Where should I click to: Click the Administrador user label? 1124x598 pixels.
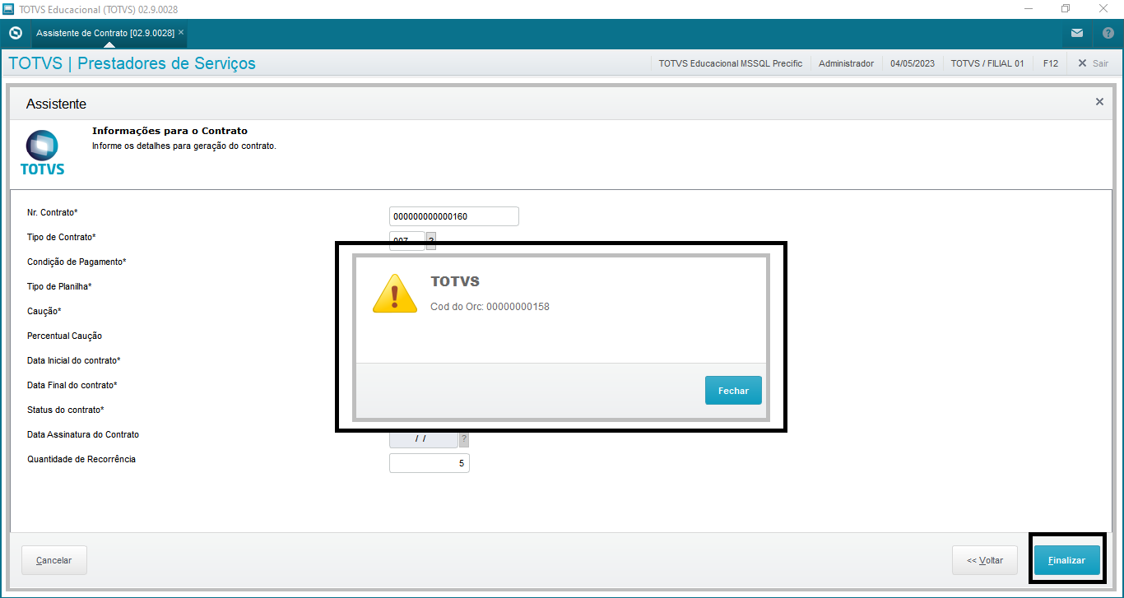tap(846, 63)
